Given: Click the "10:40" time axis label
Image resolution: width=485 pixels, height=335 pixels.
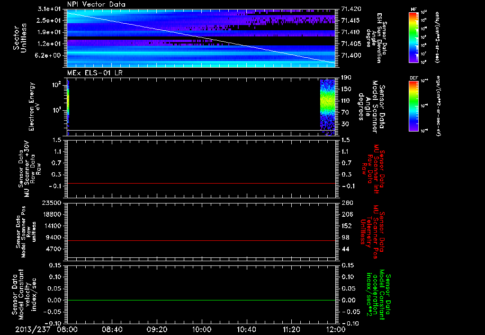Looking at the screenshot, I should tap(246, 329).
